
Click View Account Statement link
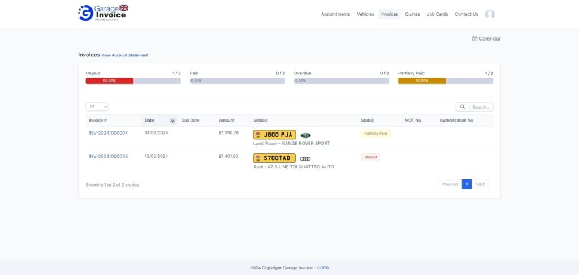click(124, 55)
